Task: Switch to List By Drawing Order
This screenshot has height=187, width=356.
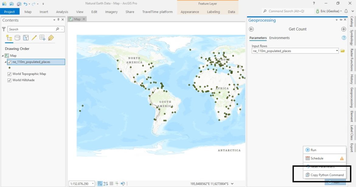Action: click(x=9, y=38)
